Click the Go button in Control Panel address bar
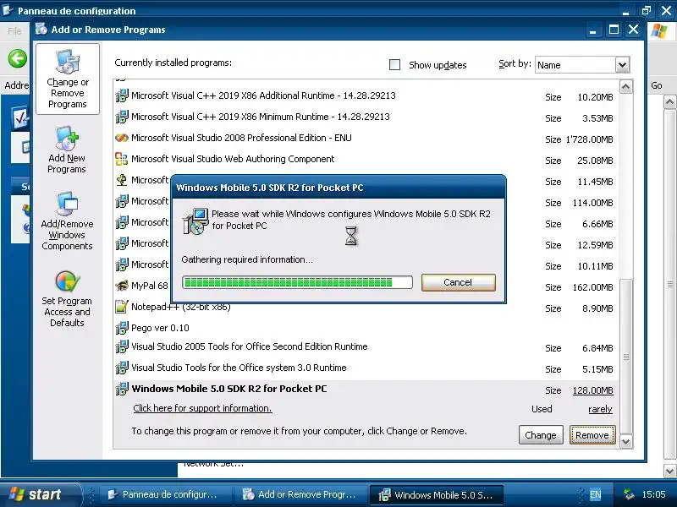Screen dimensions: 677x507 pyautogui.click(x=657, y=85)
